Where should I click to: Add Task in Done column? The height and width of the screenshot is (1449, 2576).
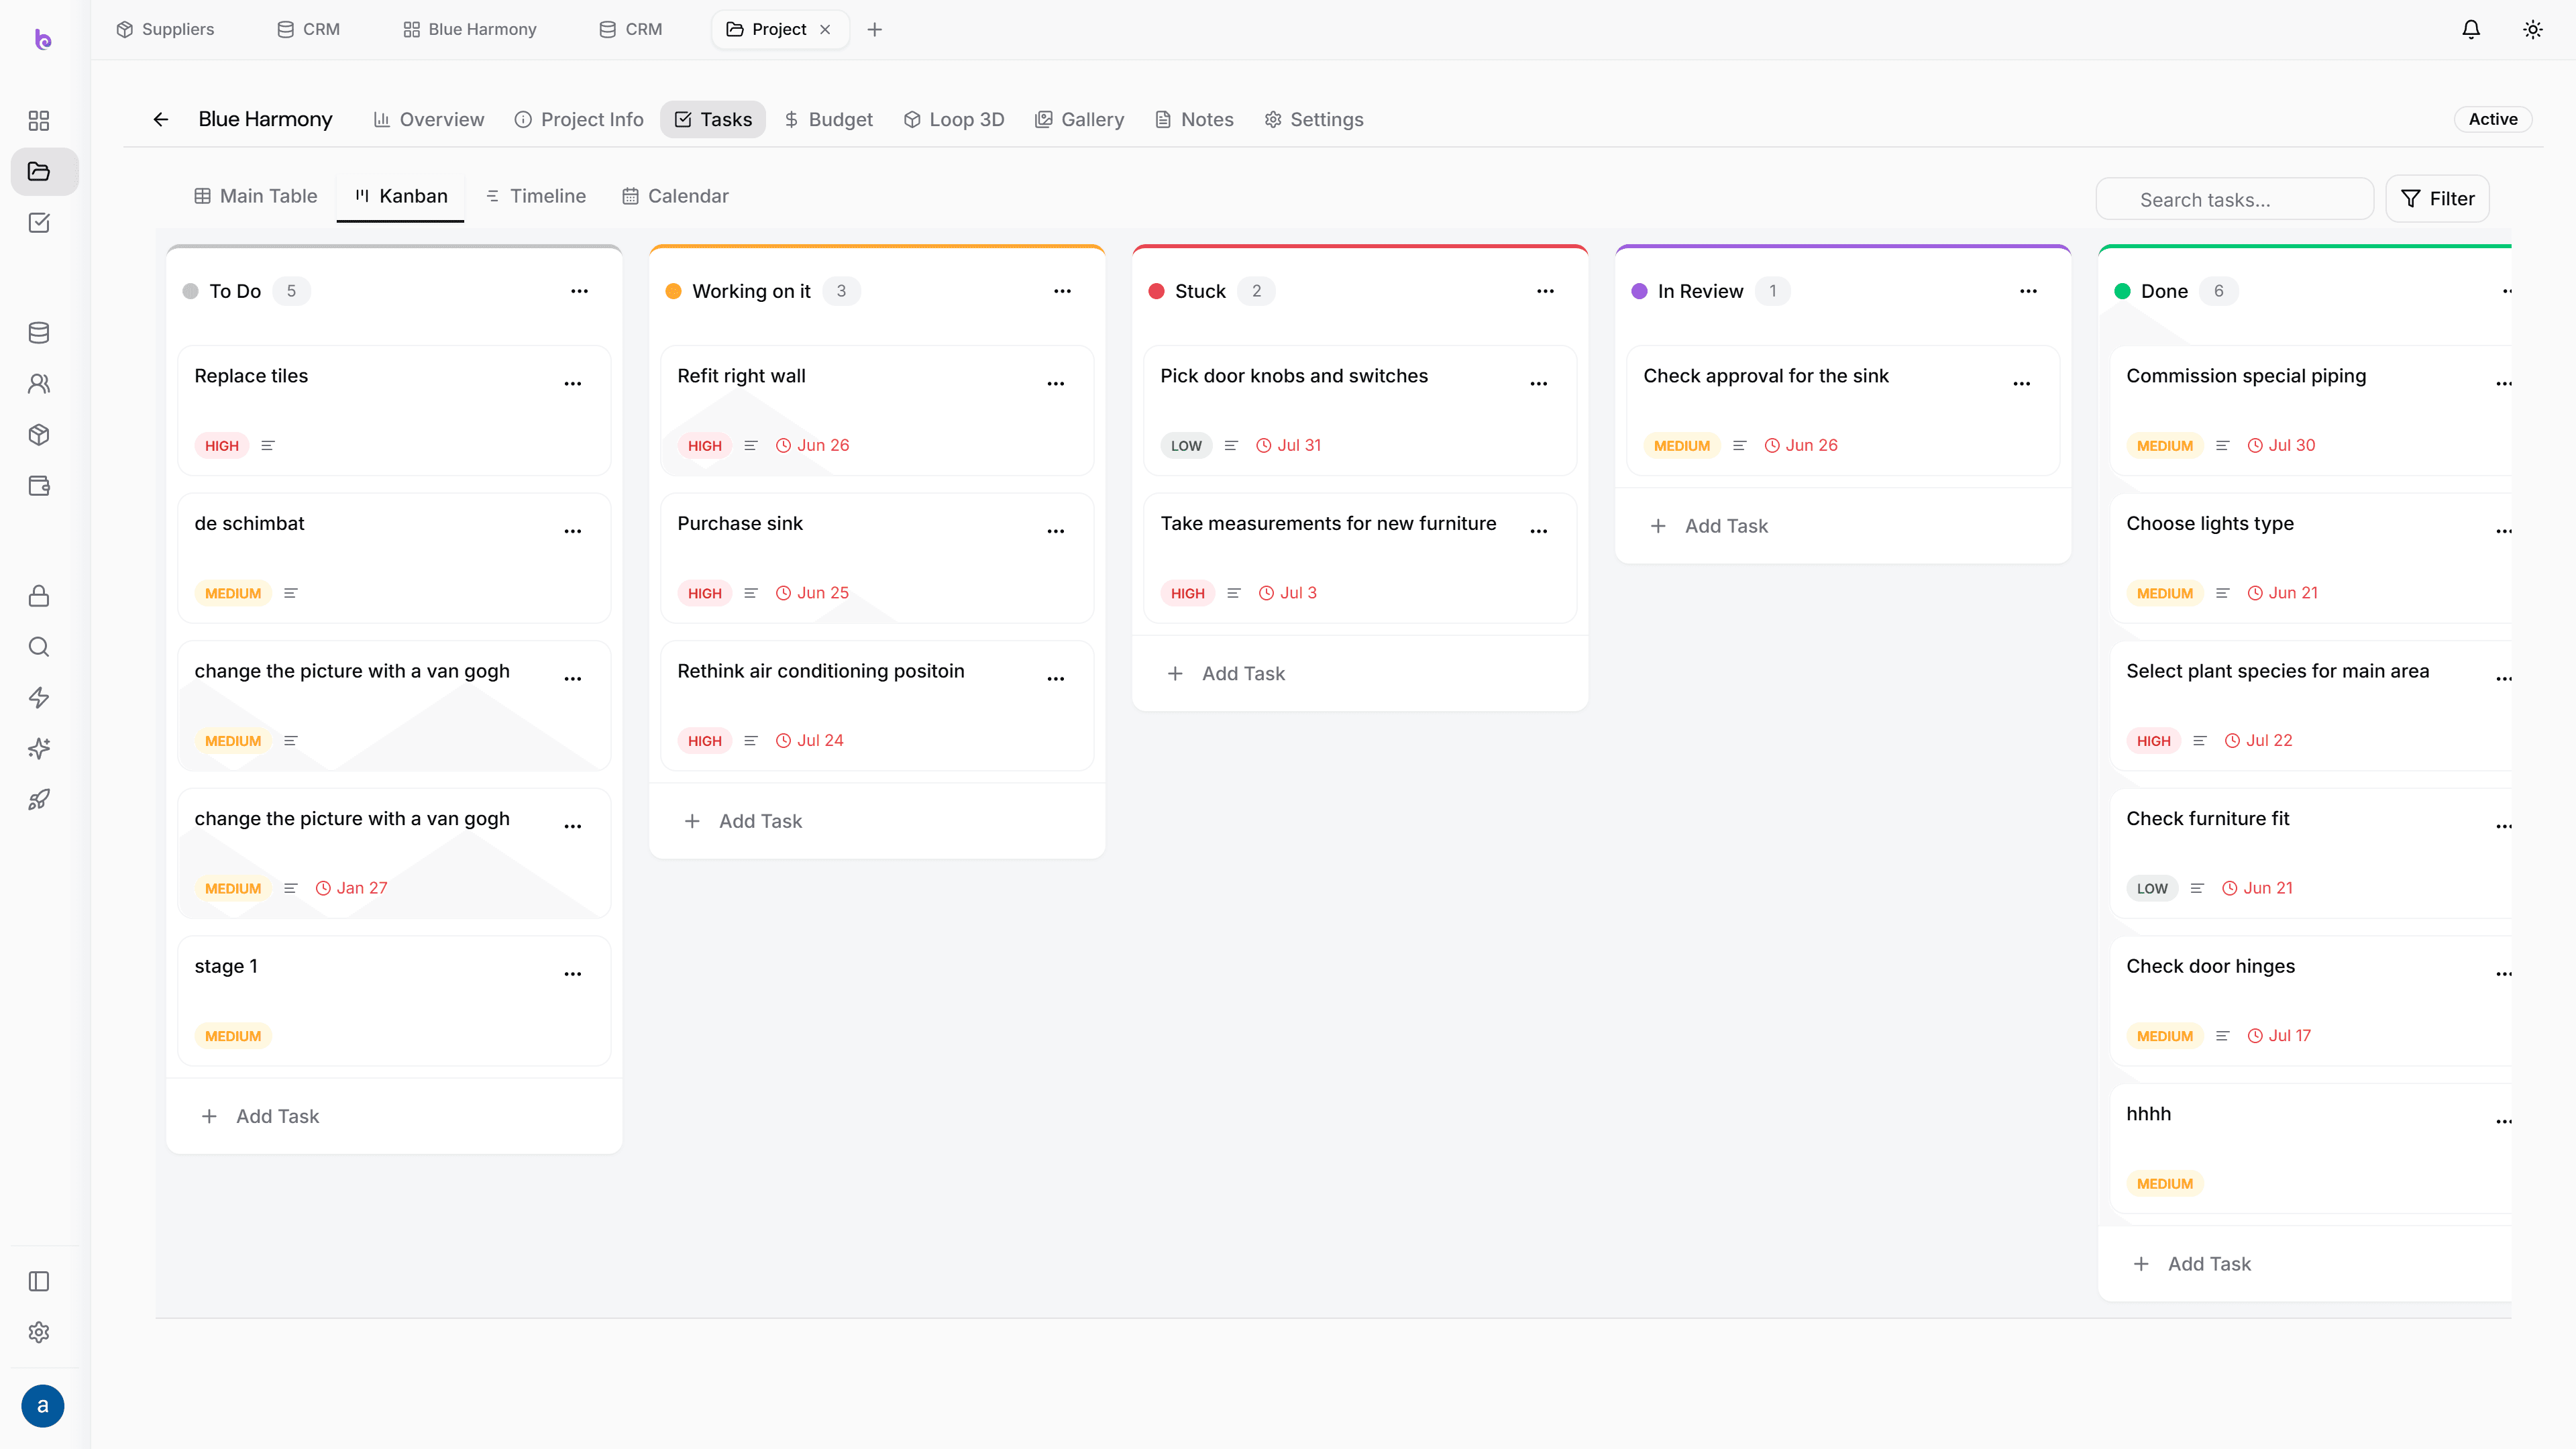point(2192,1265)
